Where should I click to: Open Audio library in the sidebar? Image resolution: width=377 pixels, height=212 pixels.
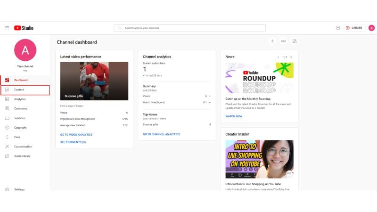point(25,156)
